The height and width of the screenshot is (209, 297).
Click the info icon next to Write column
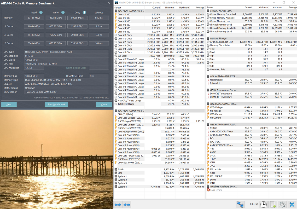click(x=63, y=13)
